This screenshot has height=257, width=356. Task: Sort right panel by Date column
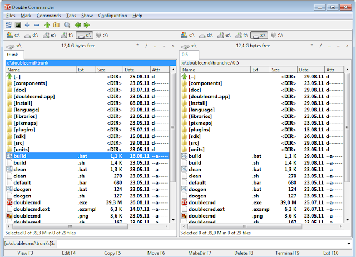310,70
